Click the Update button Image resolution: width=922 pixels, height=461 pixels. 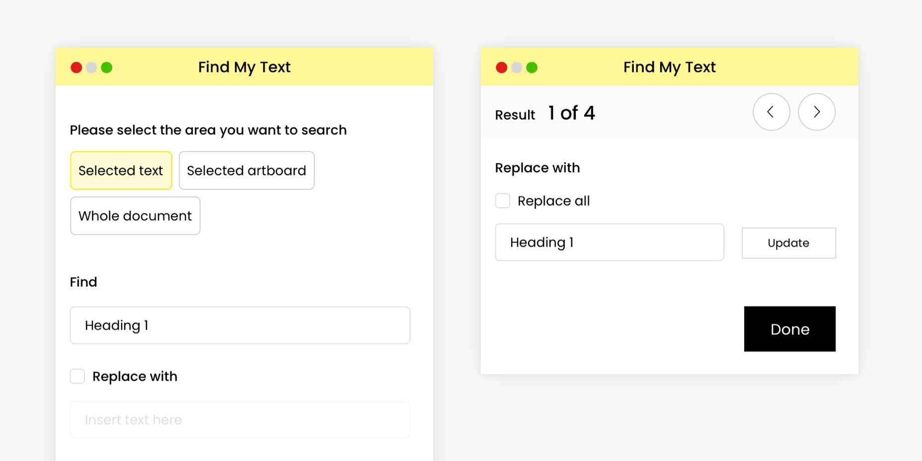(x=788, y=243)
